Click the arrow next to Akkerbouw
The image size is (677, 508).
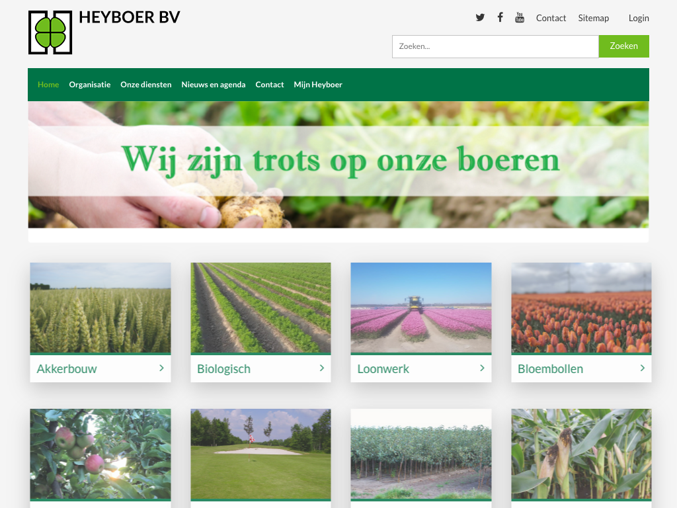click(x=161, y=368)
